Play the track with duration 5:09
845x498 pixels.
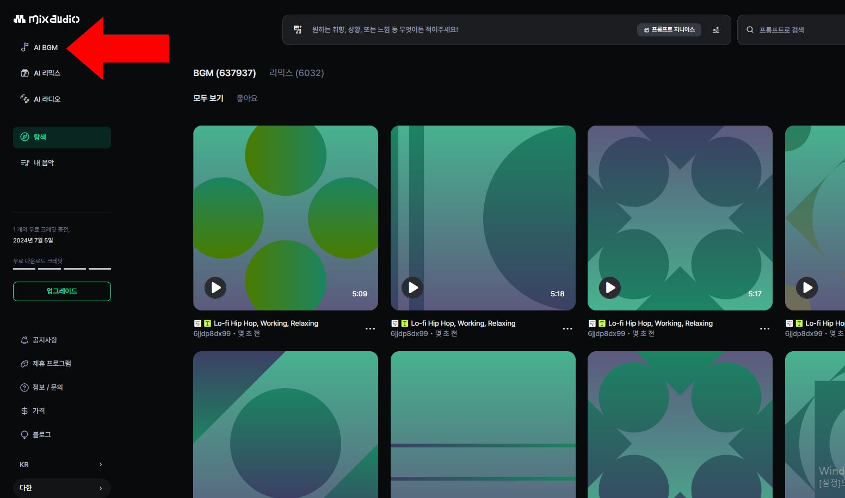click(215, 288)
